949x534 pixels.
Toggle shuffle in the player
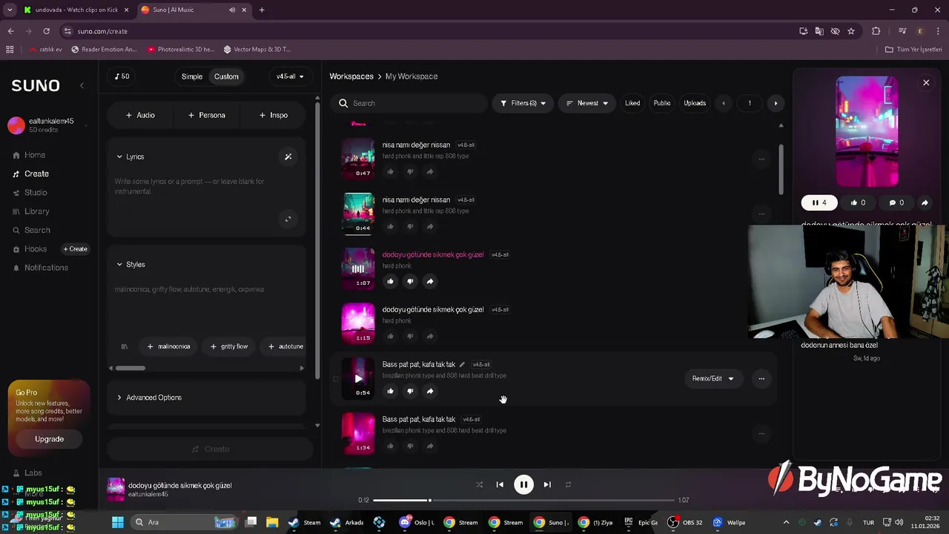pyautogui.click(x=480, y=484)
